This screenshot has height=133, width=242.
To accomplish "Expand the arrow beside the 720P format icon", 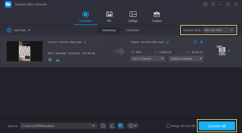I will (x=229, y=51).
